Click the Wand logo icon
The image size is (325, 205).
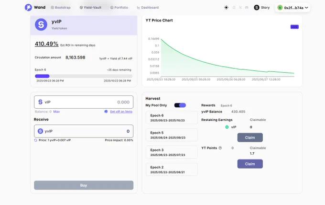click(x=28, y=8)
